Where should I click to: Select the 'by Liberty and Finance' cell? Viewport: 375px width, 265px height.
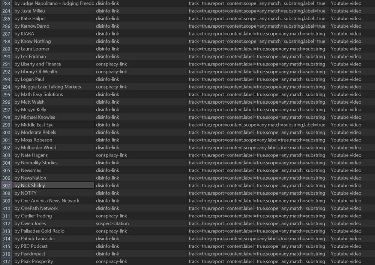(x=53, y=64)
